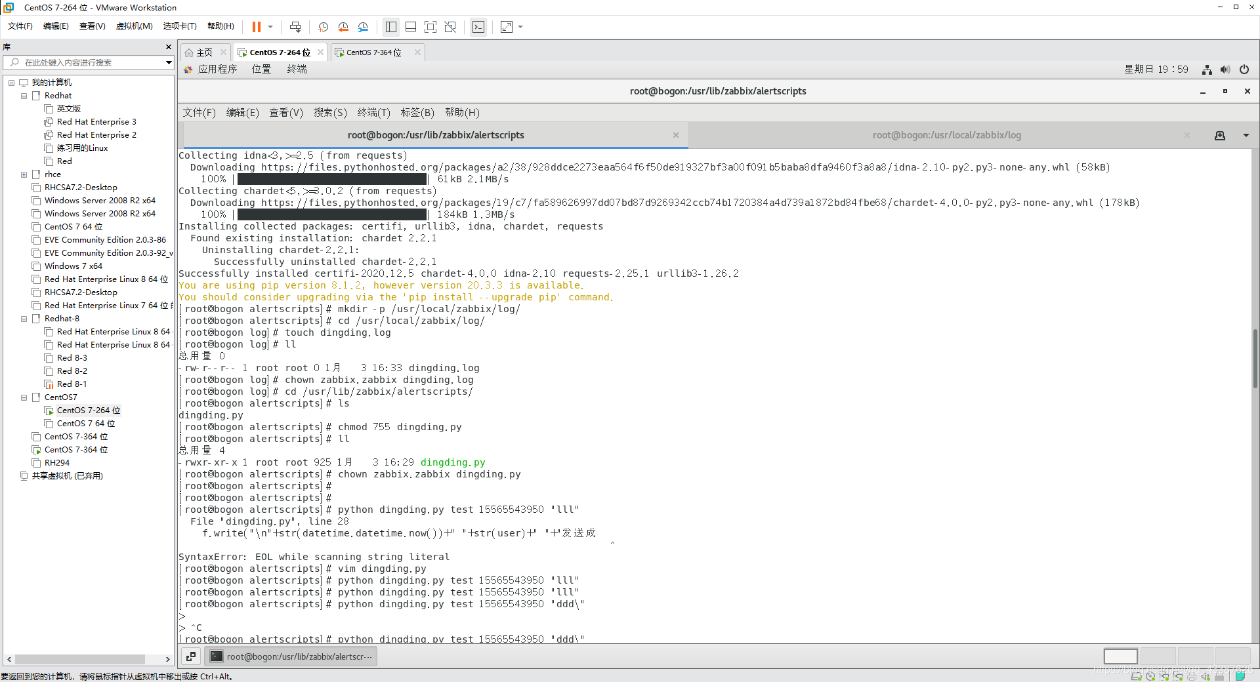Toggle the library sidebar view icon
This screenshot has height=682, width=1260.
(x=391, y=27)
